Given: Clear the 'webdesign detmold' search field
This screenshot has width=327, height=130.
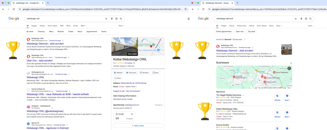Looking at the screenshot, I should [295, 19].
